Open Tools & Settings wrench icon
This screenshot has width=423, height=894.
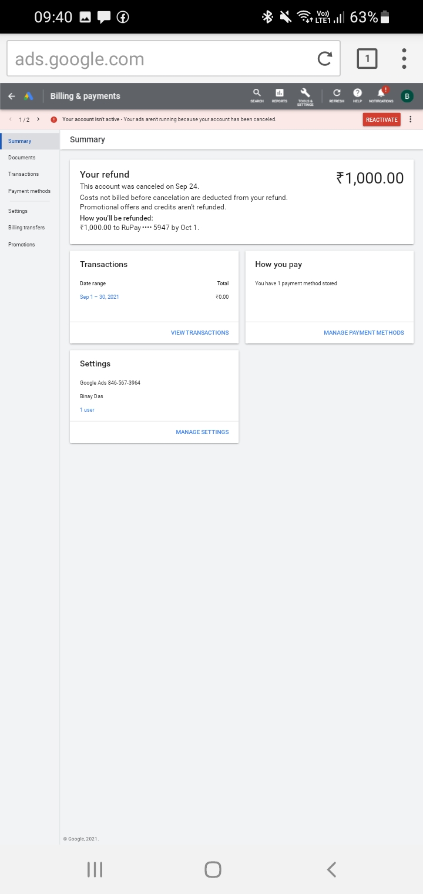305,95
